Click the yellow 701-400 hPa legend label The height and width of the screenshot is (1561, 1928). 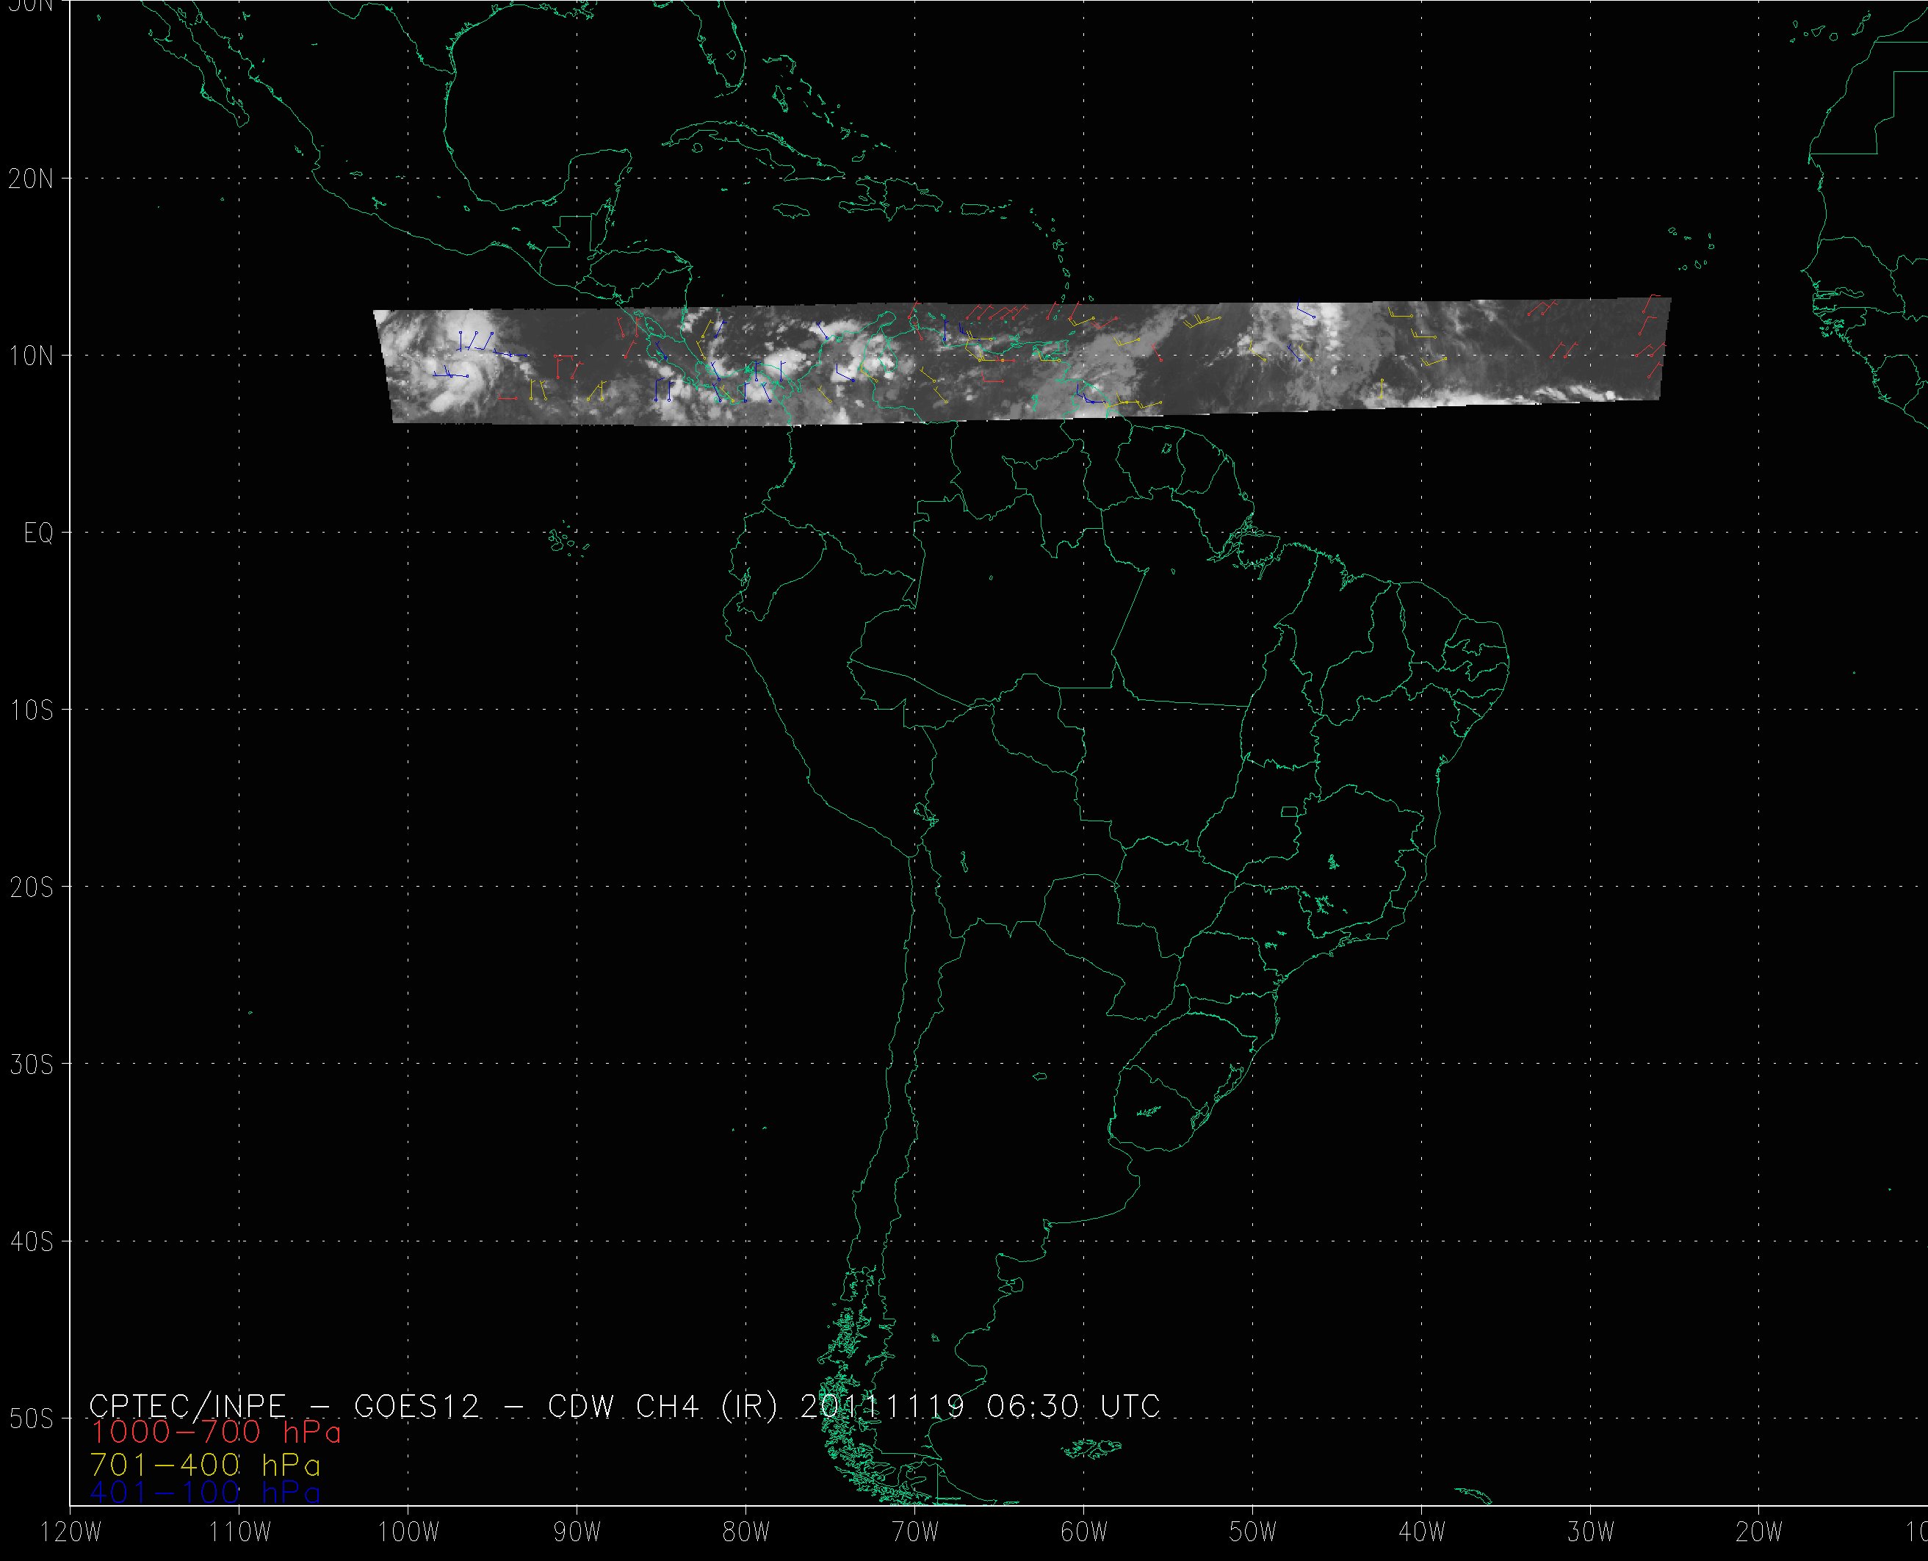pyautogui.click(x=205, y=1465)
